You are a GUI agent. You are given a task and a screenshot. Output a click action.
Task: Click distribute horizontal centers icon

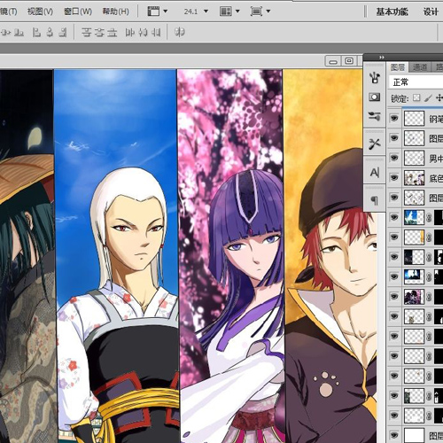(143, 32)
